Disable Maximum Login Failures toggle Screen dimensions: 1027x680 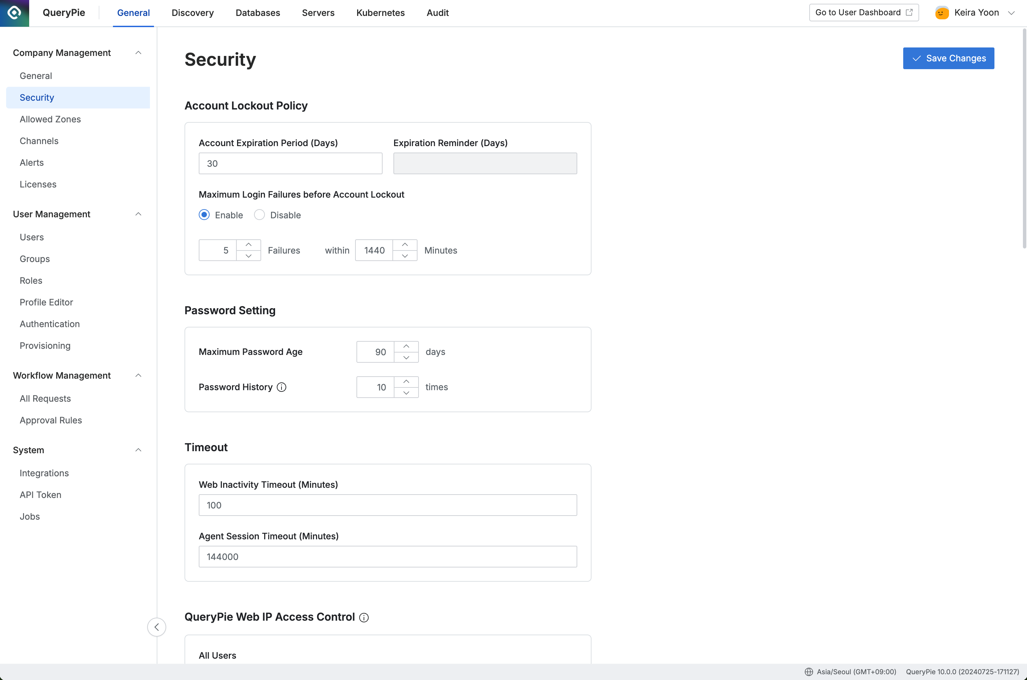[x=259, y=216]
